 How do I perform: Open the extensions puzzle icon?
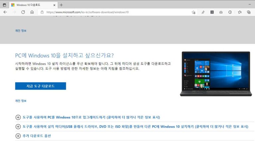[x=230, y=12]
